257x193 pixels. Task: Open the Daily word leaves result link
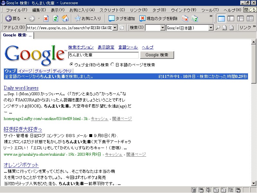pos(21,88)
